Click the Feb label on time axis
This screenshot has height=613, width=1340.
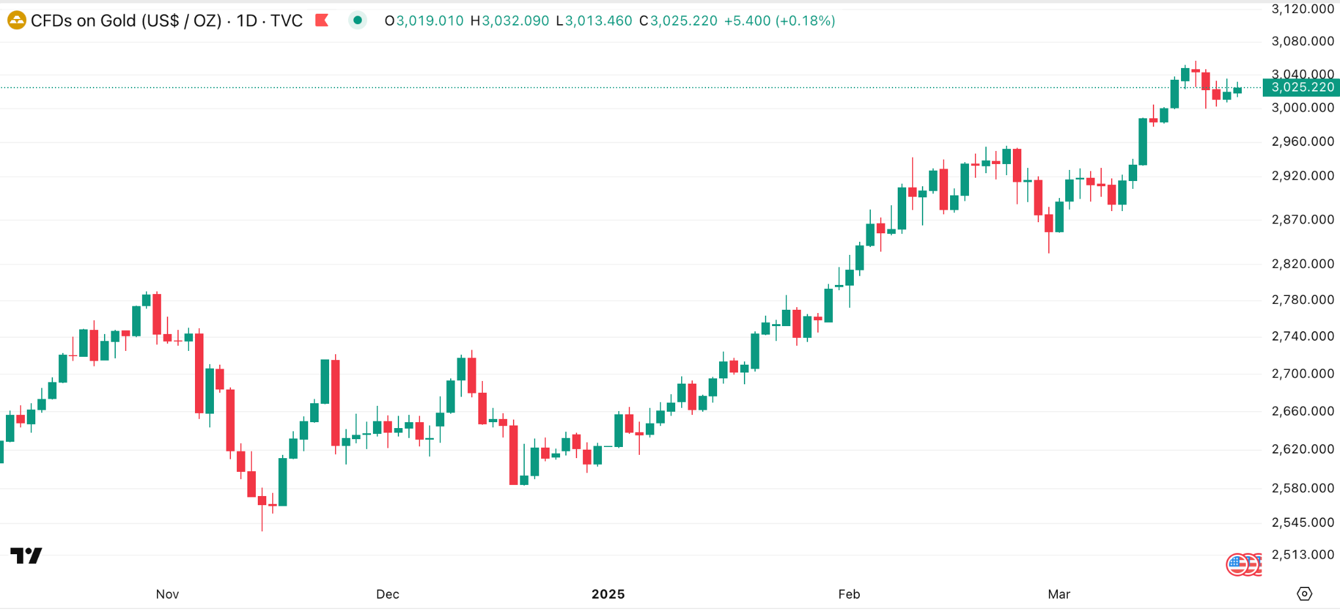[849, 594]
